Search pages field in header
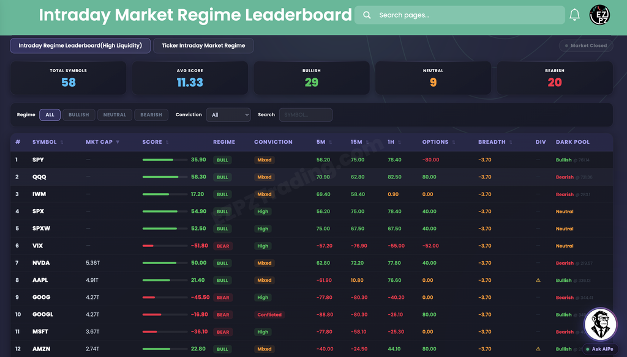The height and width of the screenshot is (357, 627). (x=459, y=15)
